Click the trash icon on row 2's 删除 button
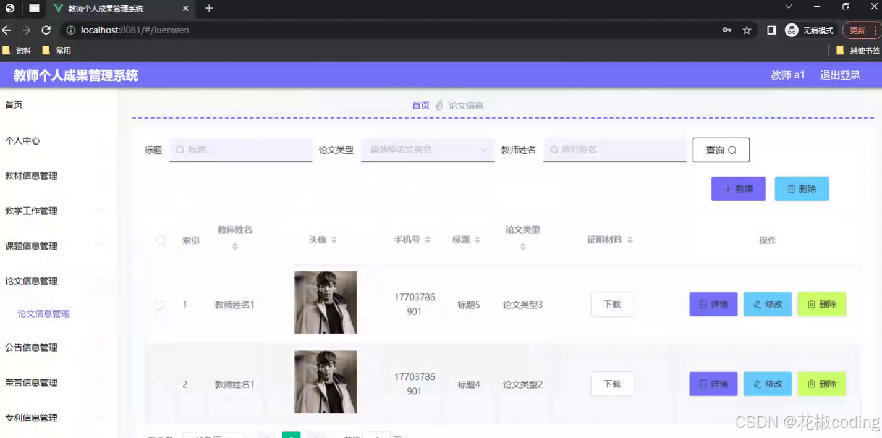Screen dimensions: 882x438 (811, 384)
